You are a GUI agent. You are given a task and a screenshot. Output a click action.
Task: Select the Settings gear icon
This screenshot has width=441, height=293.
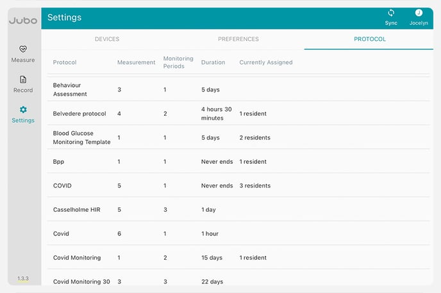pyautogui.click(x=23, y=109)
